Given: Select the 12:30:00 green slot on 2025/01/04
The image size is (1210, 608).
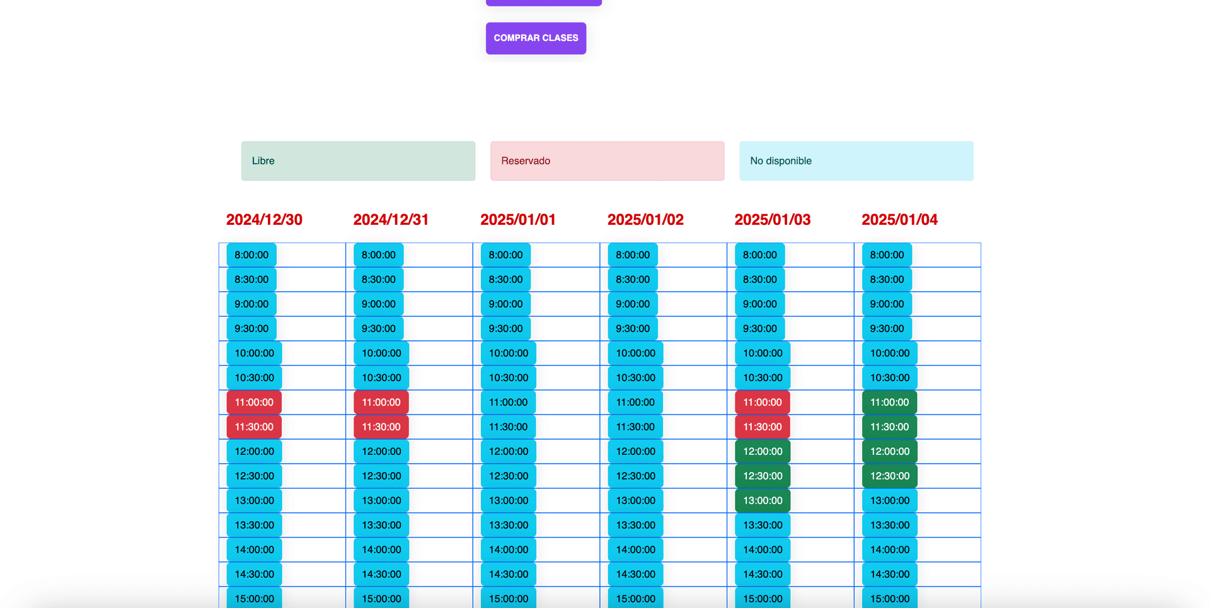Looking at the screenshot, I should coord(889,476).
